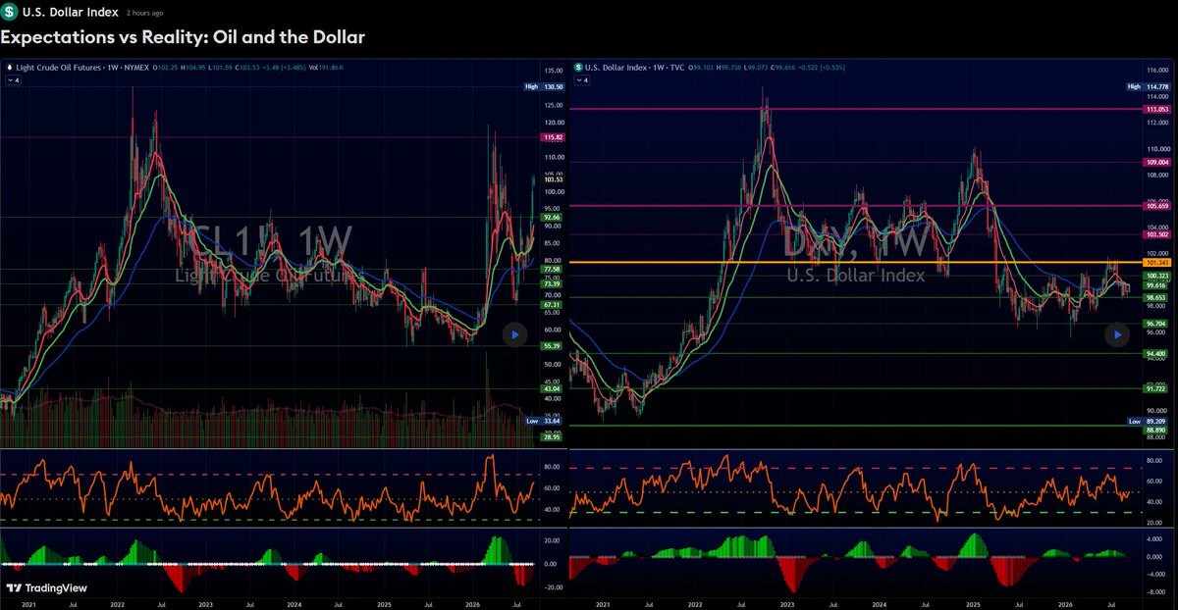Click the Low 89.209 label on the DXY chart

[x=1149, y=421]
